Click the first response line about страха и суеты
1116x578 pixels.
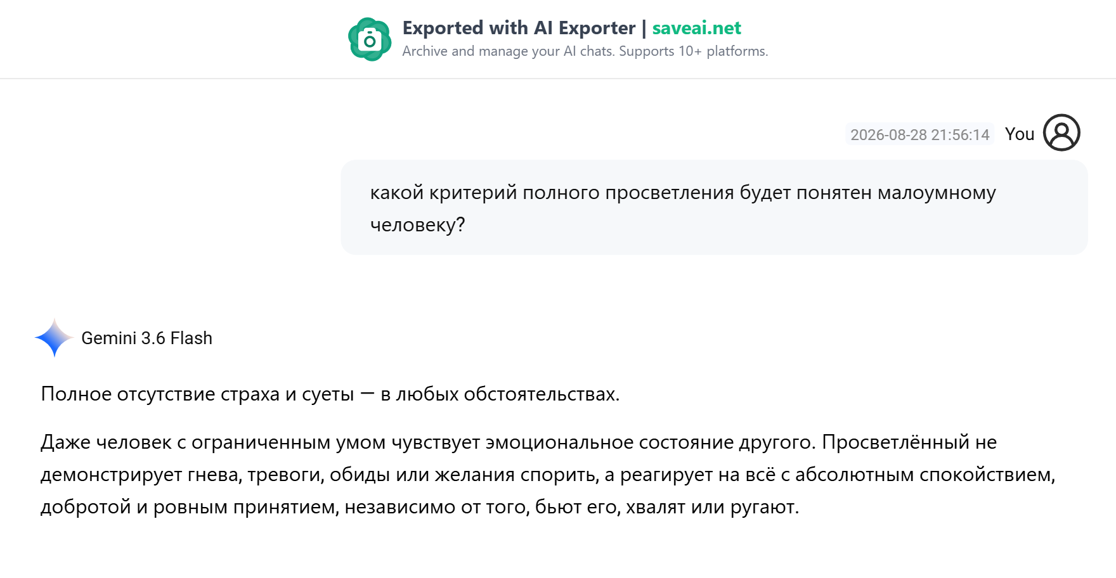[330, 394]
